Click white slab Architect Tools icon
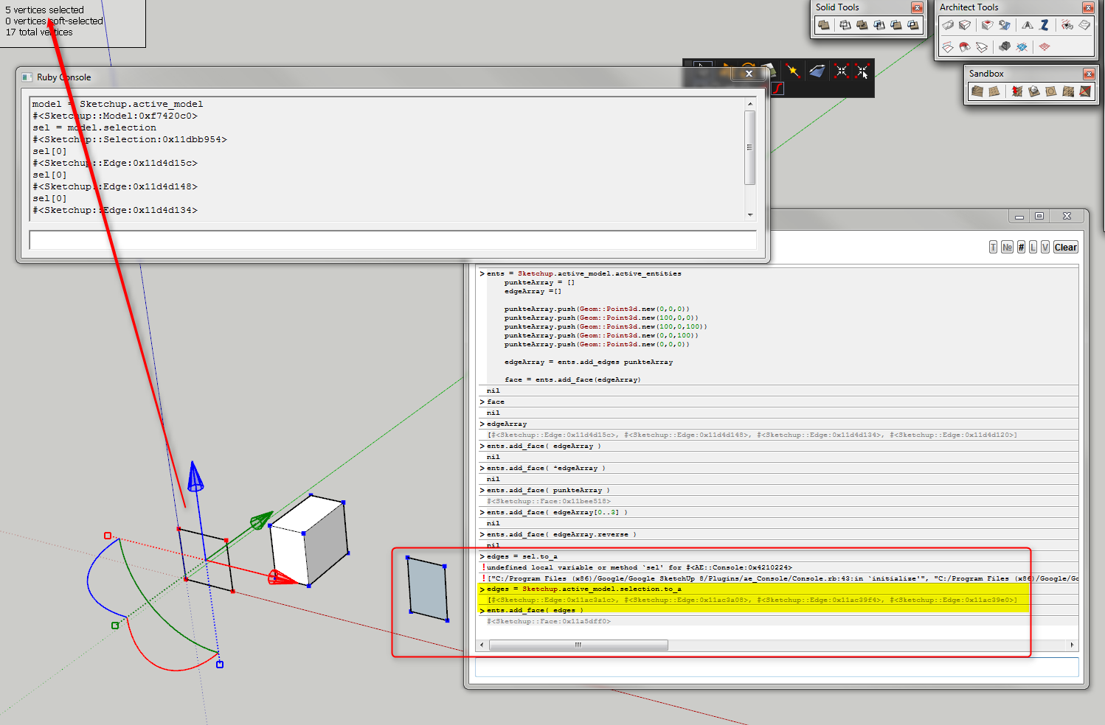Viewport: 1105px width, 725px height. pos(1084,25)
